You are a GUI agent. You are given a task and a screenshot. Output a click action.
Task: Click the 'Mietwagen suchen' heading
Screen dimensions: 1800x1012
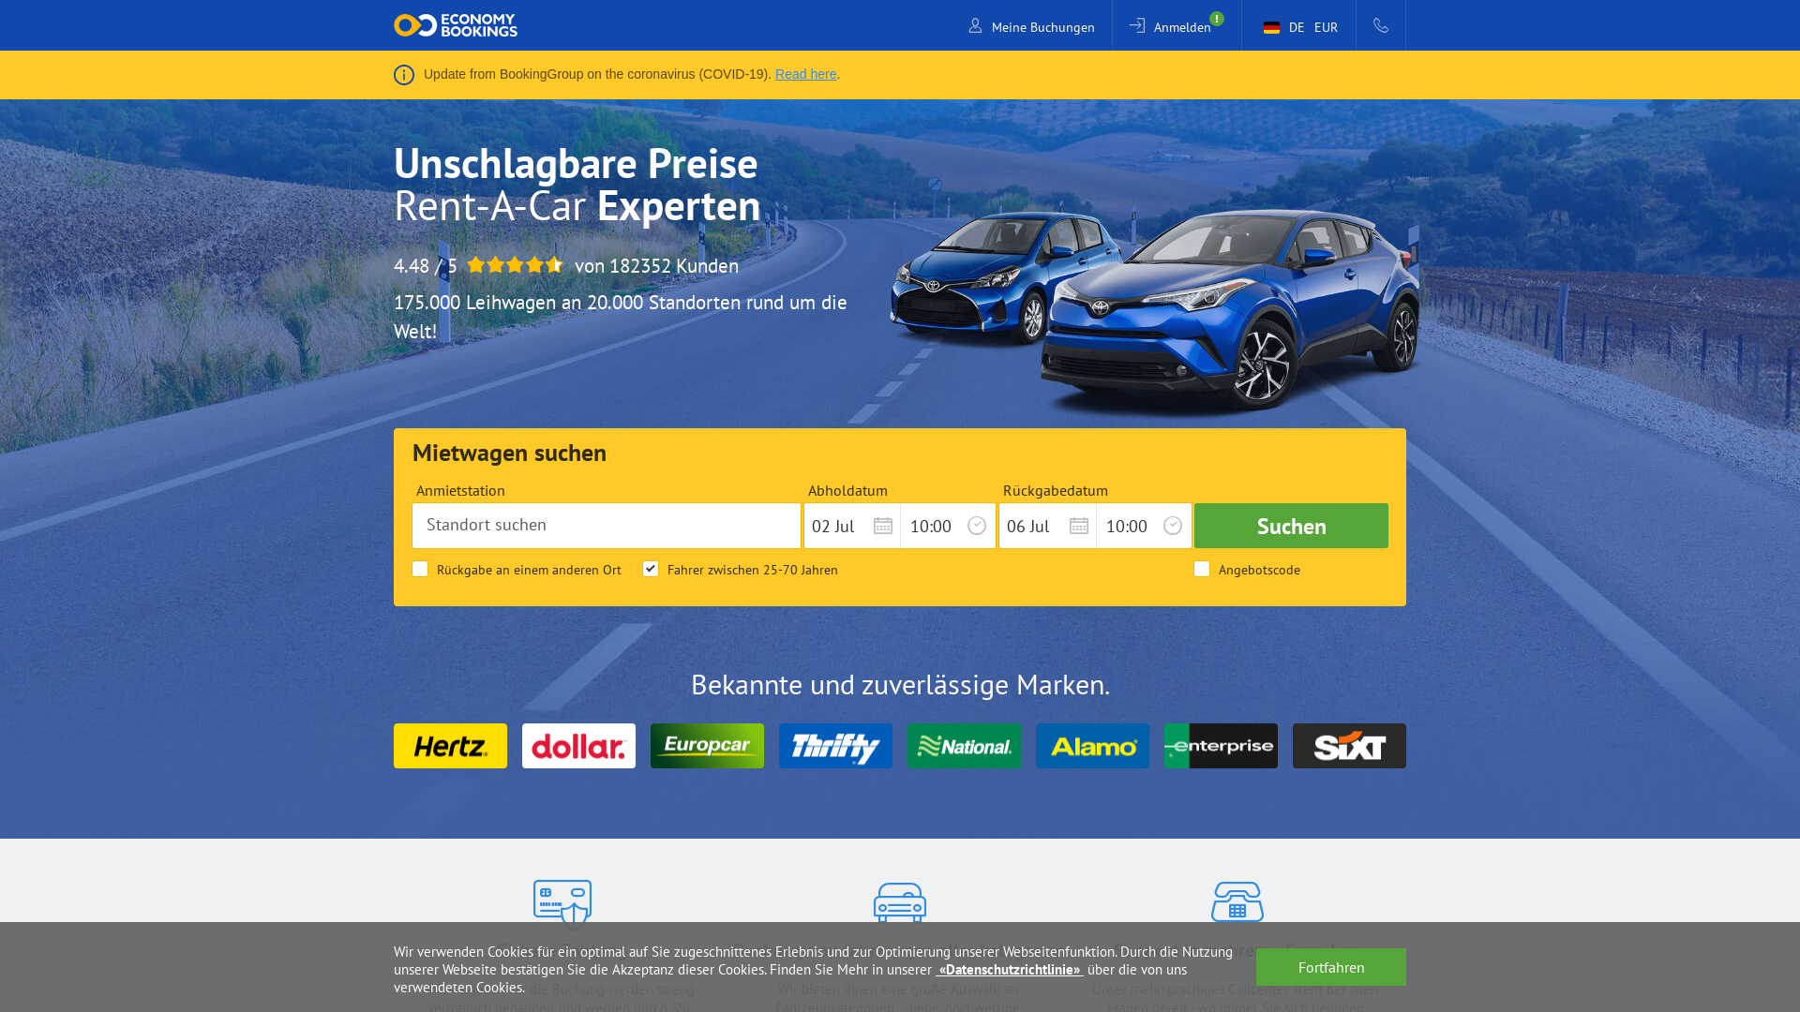[x=509, y=453]
